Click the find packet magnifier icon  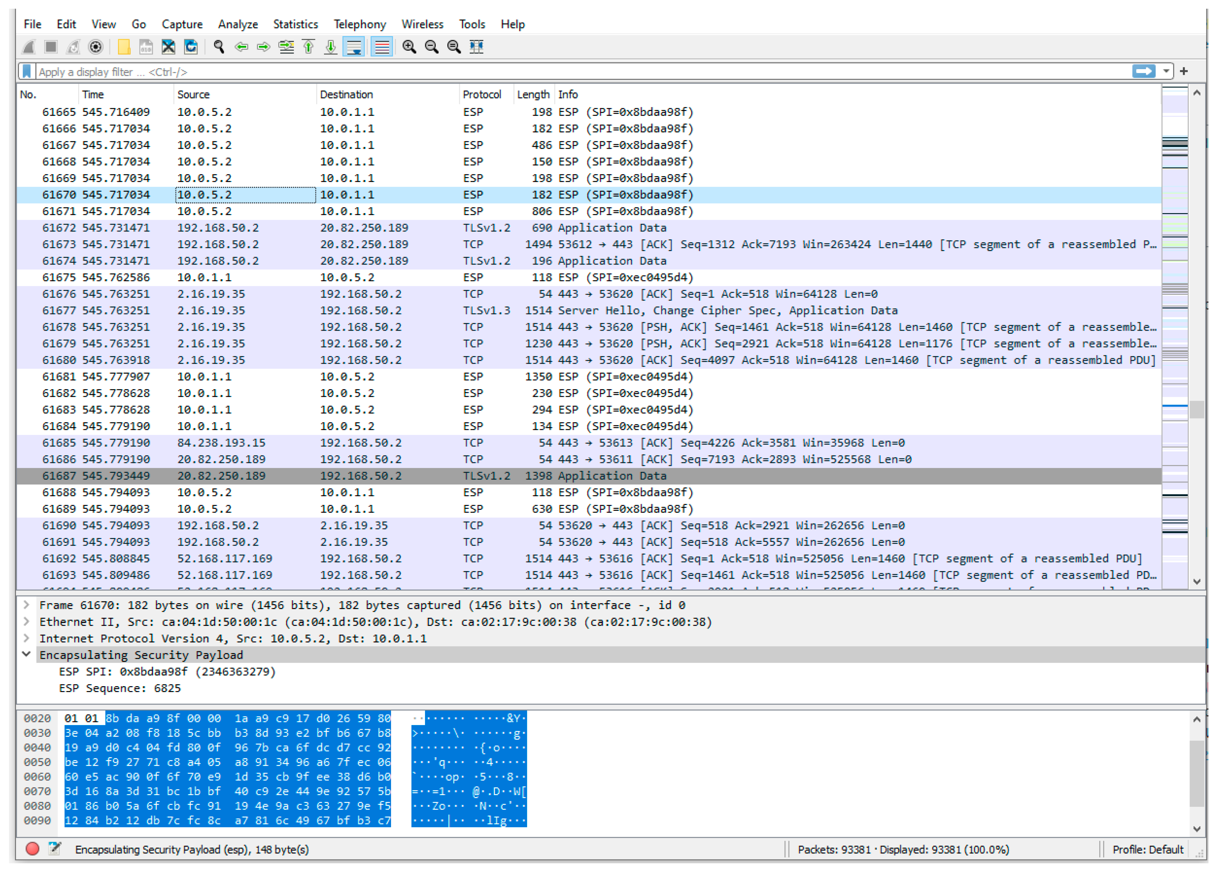pyautogui.click(x=219, y=47)
